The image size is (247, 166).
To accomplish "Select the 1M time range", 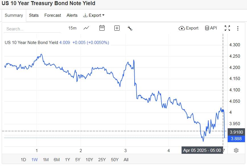I will [46, 159].
